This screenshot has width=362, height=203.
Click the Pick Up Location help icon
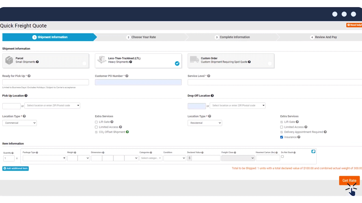(26, 96)
